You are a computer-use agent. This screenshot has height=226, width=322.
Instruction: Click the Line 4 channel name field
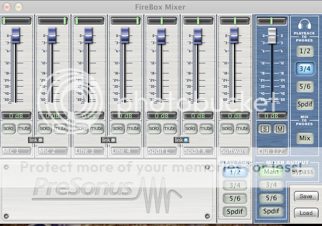[x=125, y=151]
